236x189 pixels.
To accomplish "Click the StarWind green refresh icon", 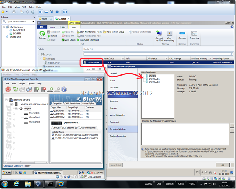I will pos(15,89).
